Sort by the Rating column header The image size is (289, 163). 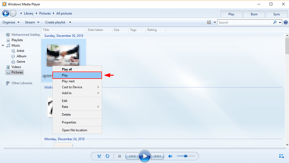pos(156,30)
